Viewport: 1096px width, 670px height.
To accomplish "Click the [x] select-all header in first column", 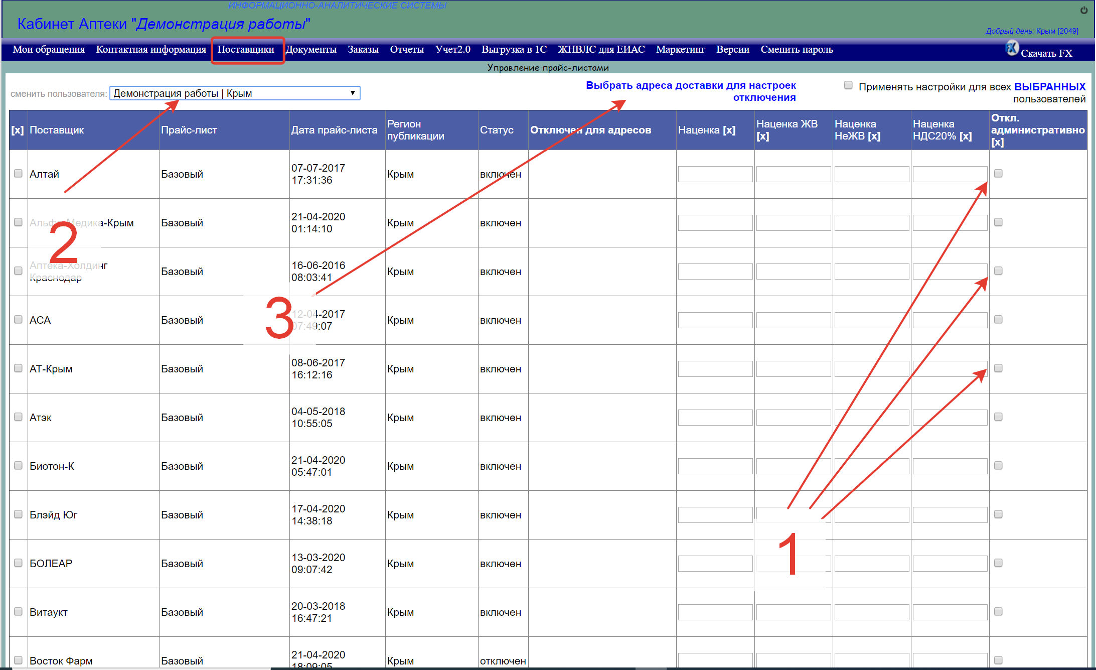I will click(x=18, y=130).
